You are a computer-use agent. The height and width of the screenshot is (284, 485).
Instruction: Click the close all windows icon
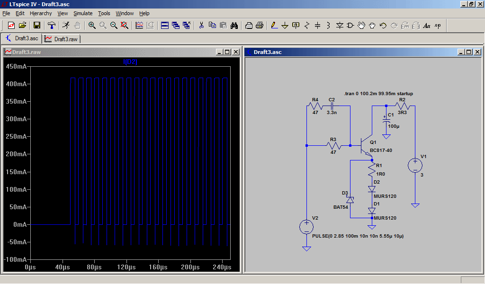point(187,26)
